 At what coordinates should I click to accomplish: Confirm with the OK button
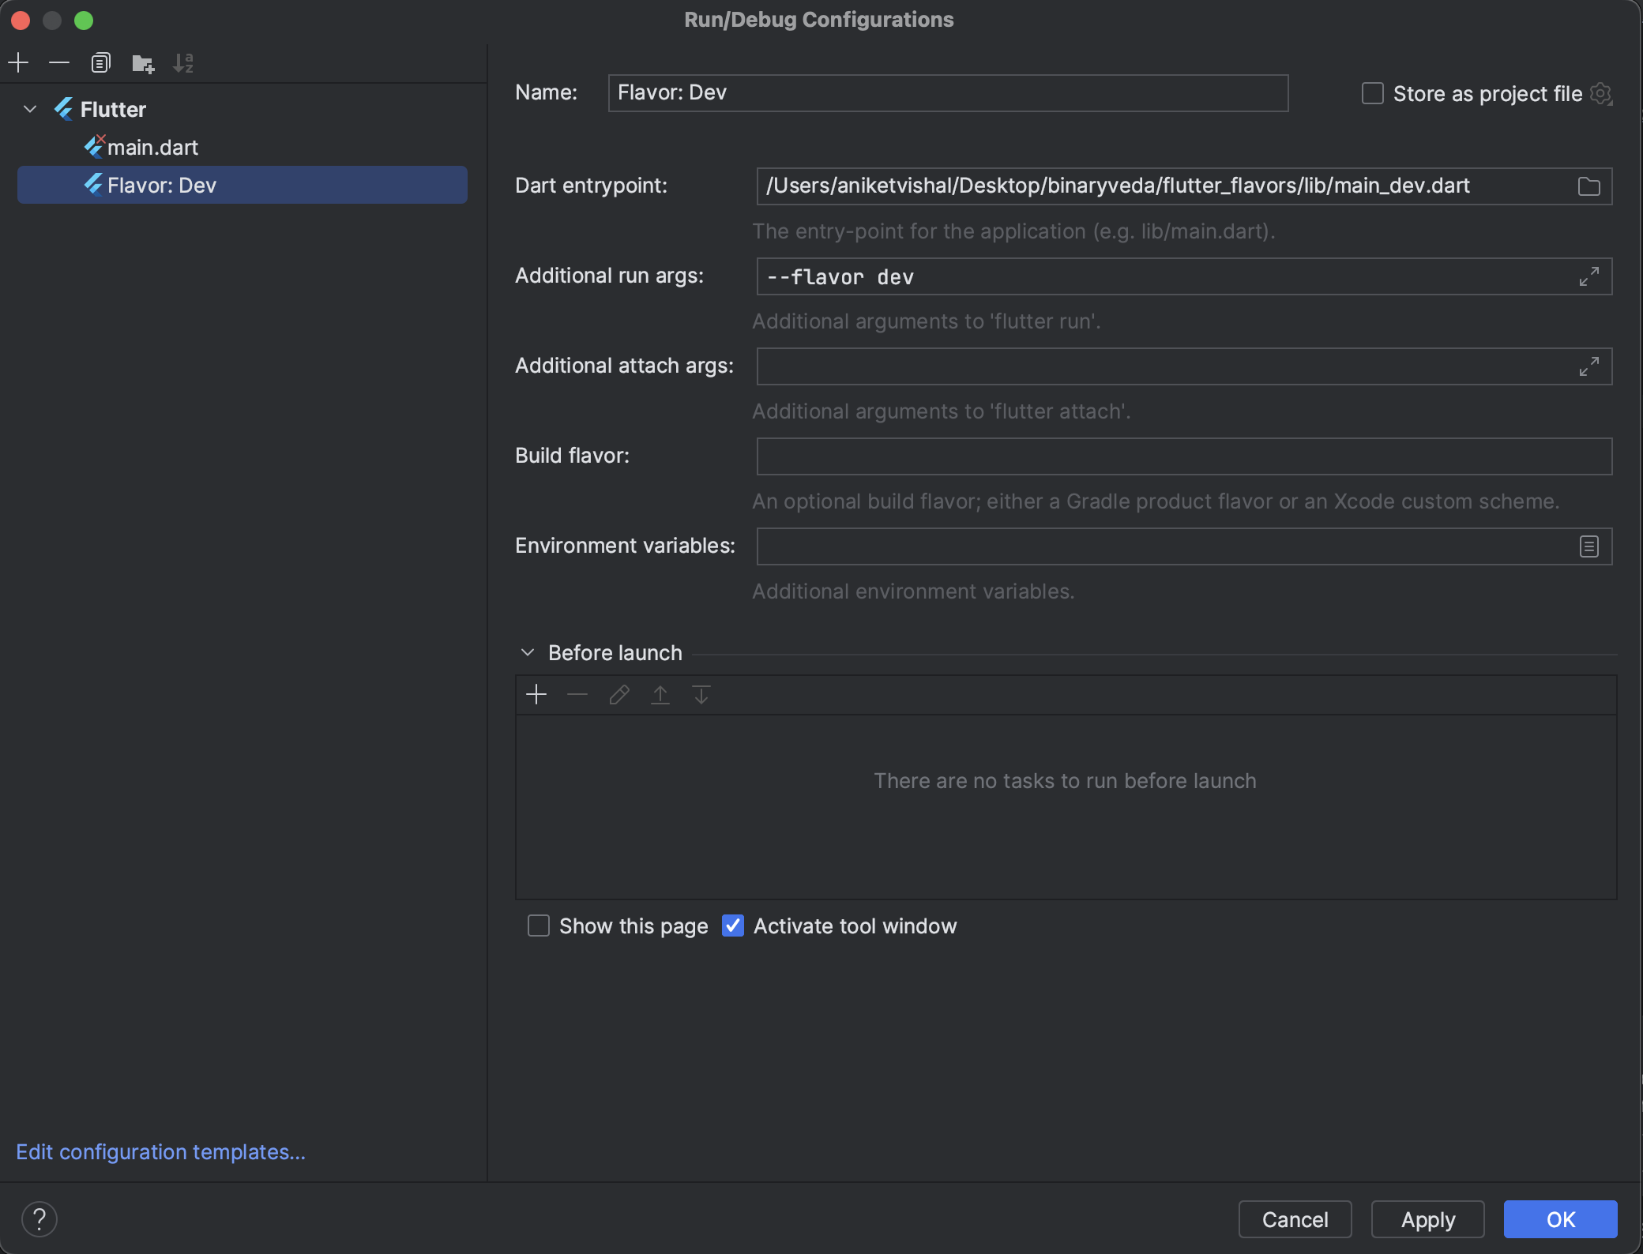[1560, 1219]
